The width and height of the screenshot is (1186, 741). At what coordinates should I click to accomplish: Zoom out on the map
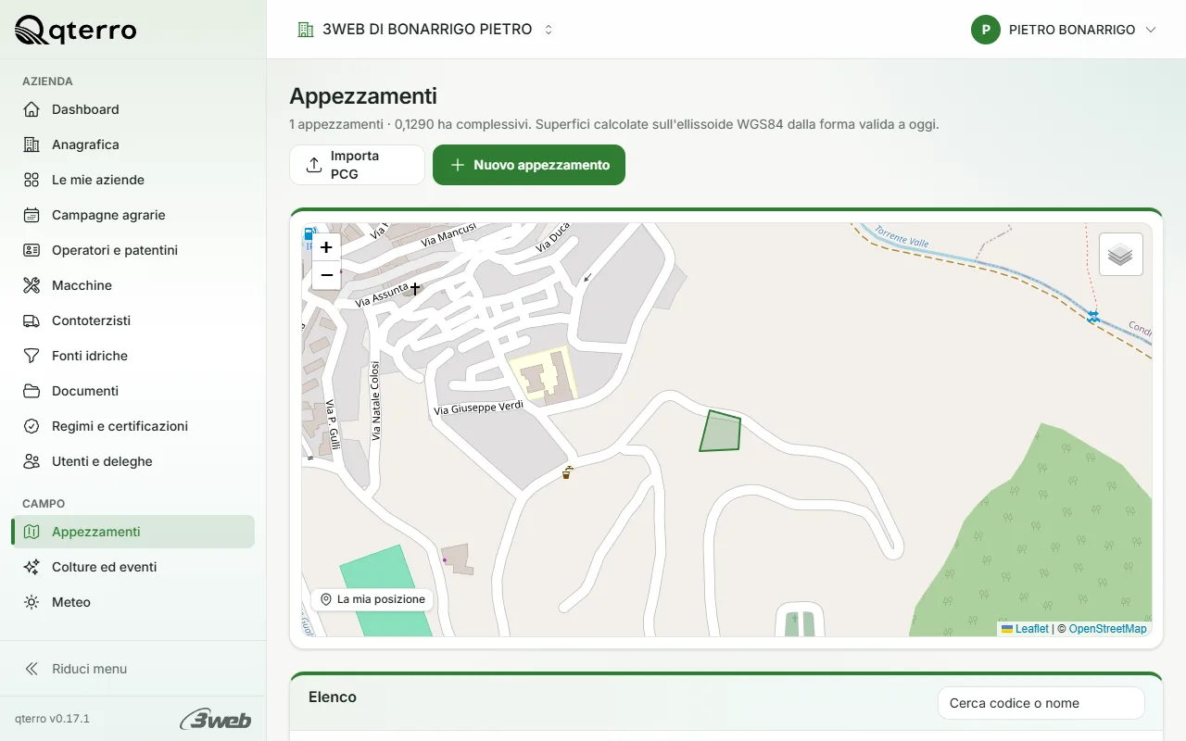pyautogui.click(x=326, y=275)
